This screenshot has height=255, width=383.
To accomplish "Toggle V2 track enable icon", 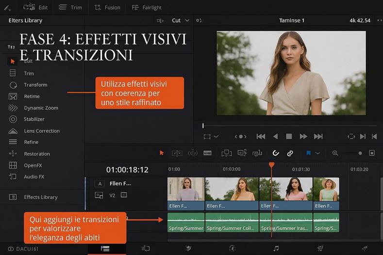I will coord(124,195).
